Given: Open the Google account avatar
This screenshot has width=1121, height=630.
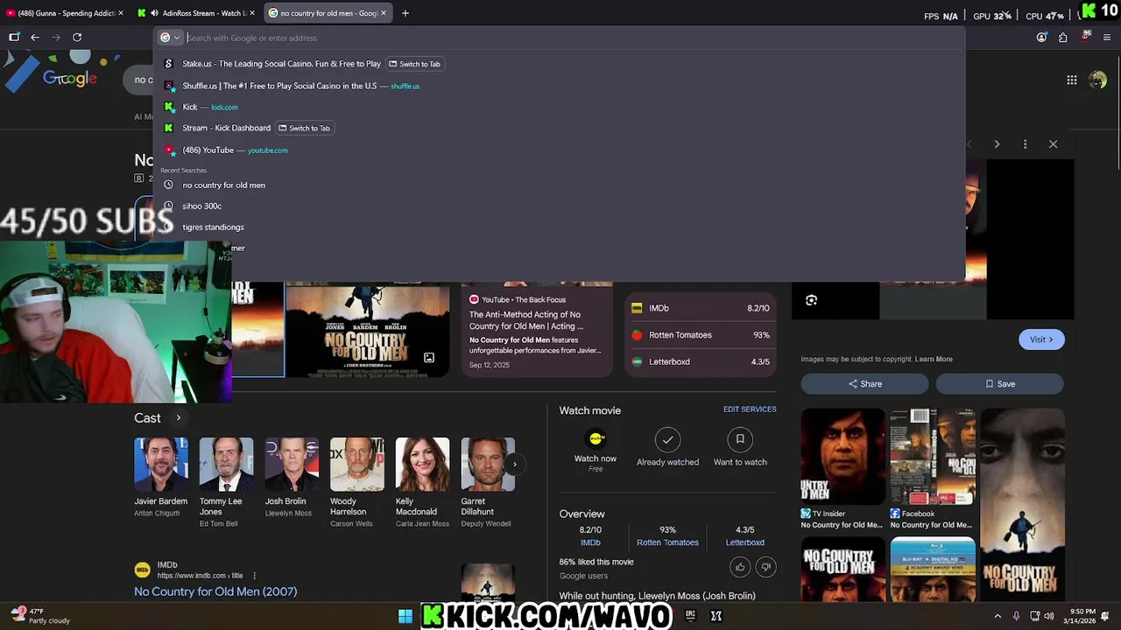Looking at the screenshot, I should pyautogui.click(x=1097, y=80).
